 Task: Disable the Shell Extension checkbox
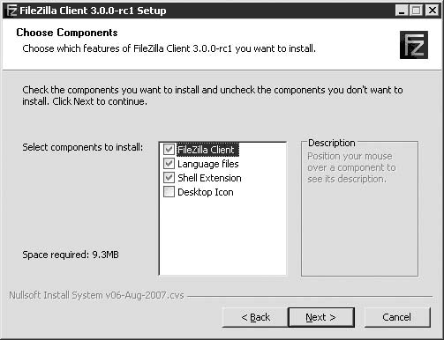tap(169, 178)
